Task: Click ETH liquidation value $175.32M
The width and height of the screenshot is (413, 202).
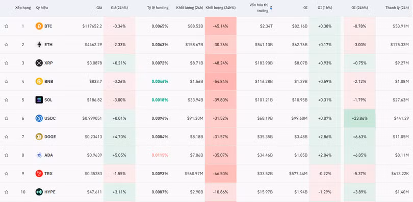Action: pyautogui.click(x=399, y=45)
